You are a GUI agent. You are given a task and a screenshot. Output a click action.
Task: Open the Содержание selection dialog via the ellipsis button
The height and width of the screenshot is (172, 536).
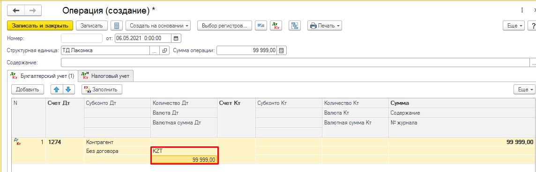533,63
